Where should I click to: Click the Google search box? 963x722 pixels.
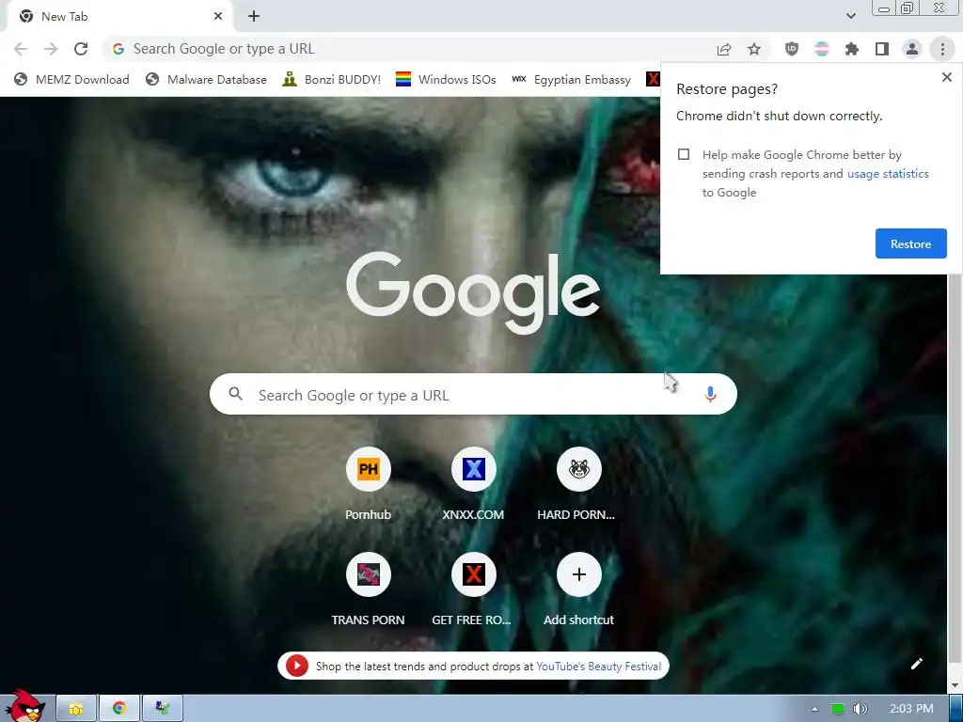473,394
